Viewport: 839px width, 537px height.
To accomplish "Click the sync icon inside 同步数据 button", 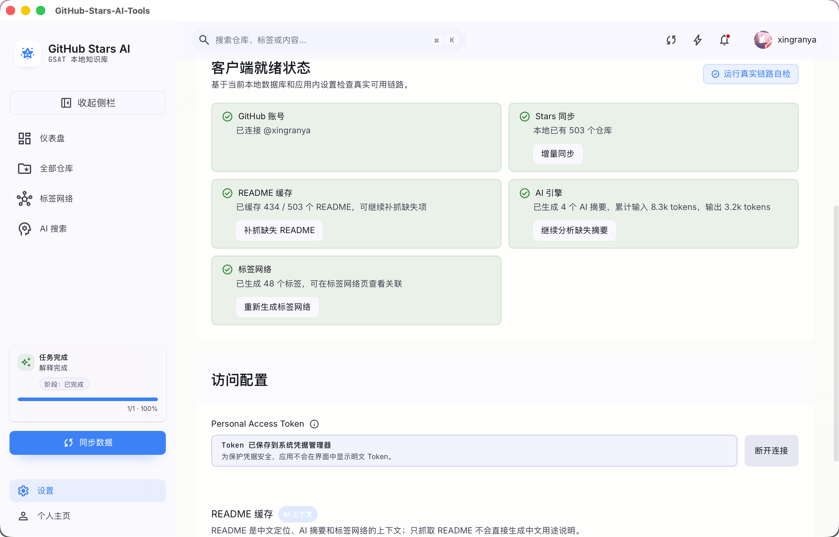I will (68, 443).
